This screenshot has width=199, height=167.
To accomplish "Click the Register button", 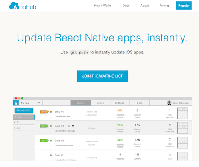I will [184, 6].
